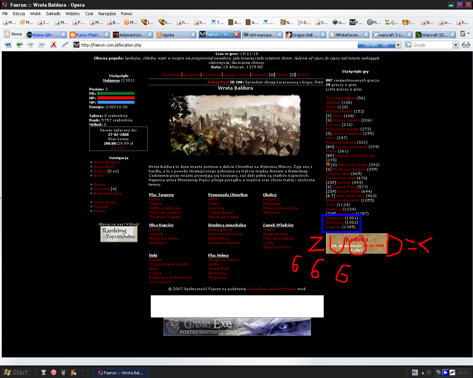Go forward with the green right arrow
Screen dimensions: 473x378
31,45
